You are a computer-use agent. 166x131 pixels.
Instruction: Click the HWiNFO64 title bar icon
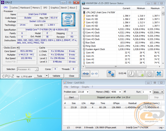click(84, 3)
